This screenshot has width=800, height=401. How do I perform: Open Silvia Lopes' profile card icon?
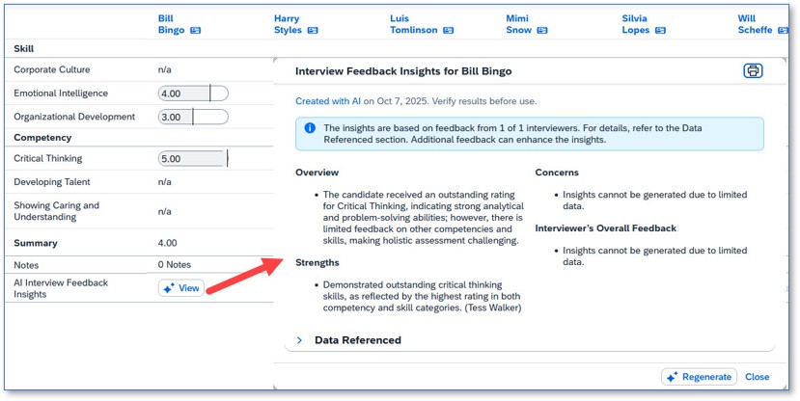(660, 31)
